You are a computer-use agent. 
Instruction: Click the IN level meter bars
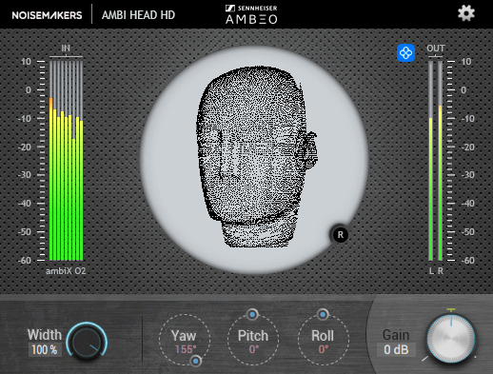tap(66, 160)
